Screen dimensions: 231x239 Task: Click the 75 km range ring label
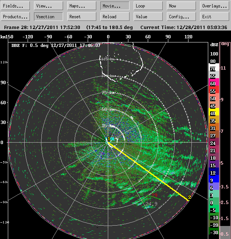(x=108, y=93)
